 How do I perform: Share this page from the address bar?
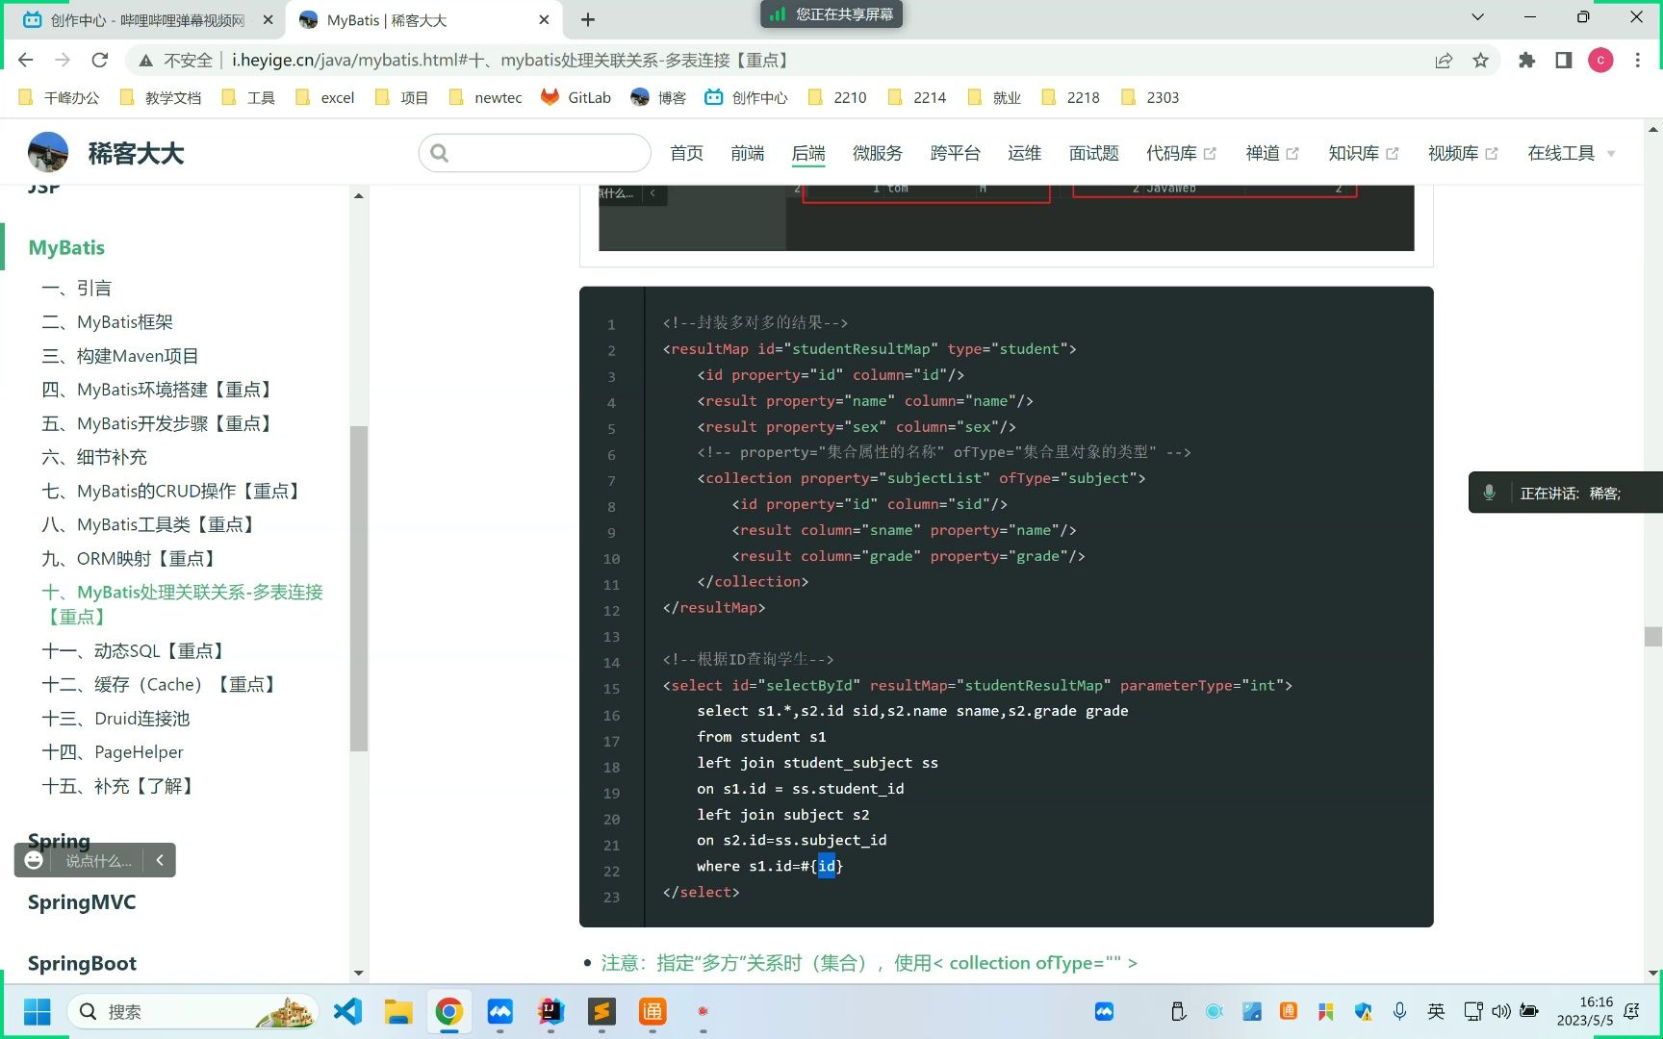click(x=1444, y=61)
